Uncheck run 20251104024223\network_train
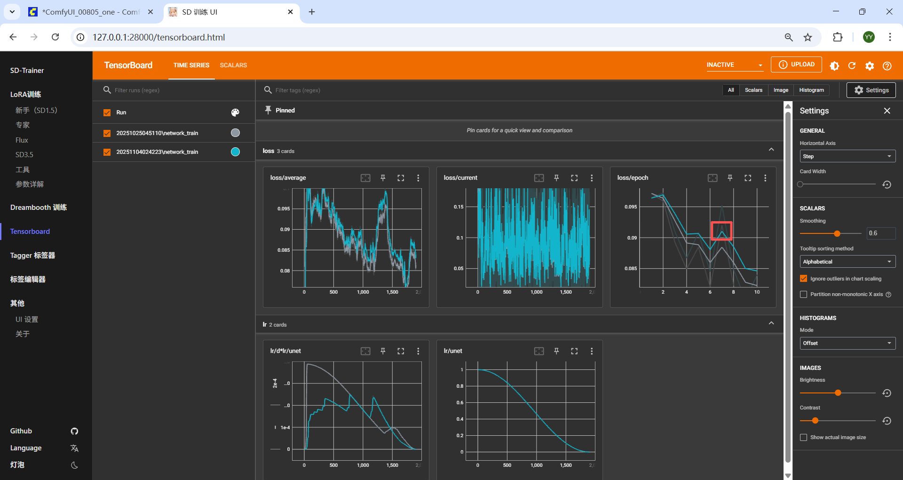This screenshot has width=903, height=480. click(107, 152)
